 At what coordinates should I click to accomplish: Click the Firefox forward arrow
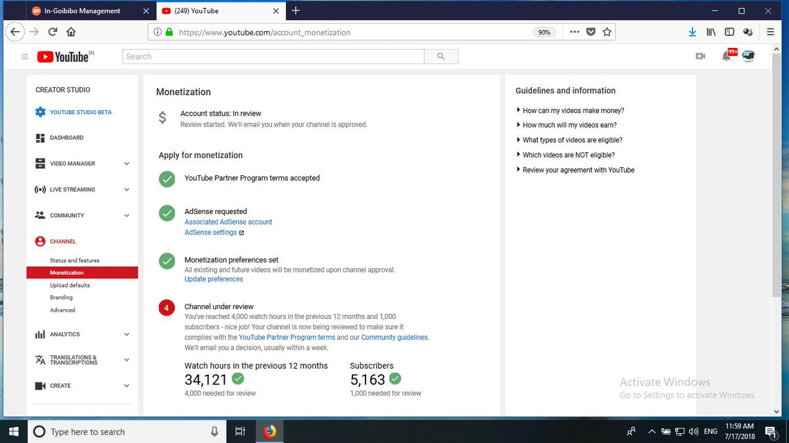pyautogui.click(x=34, y=32)
